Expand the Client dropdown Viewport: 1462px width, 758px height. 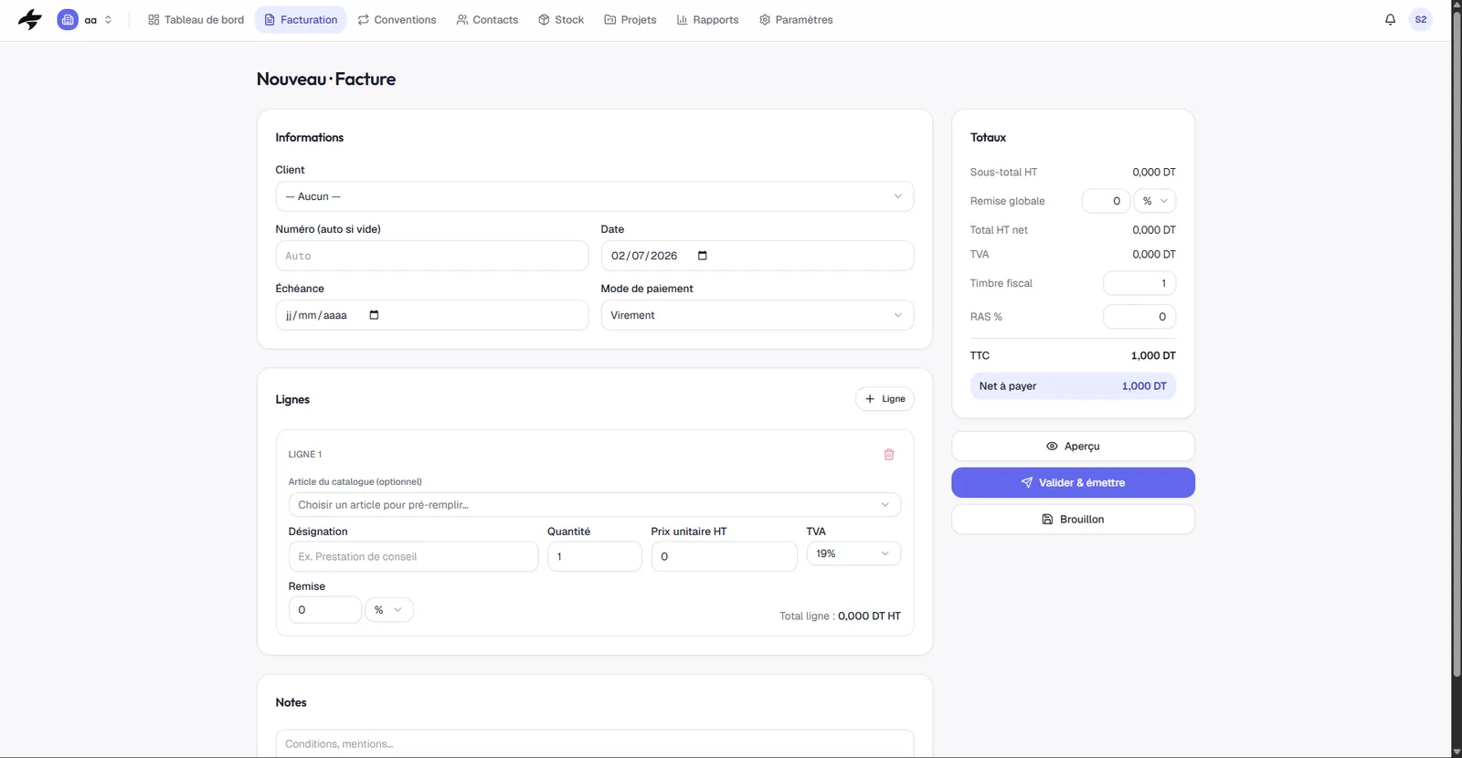(x=594, y=196)
